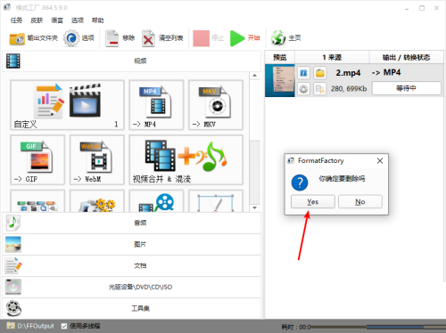This screenshot has width=446, height=333.
Task: Toggle the 使用多线程 checkbox
Action: tap(64, 326)
